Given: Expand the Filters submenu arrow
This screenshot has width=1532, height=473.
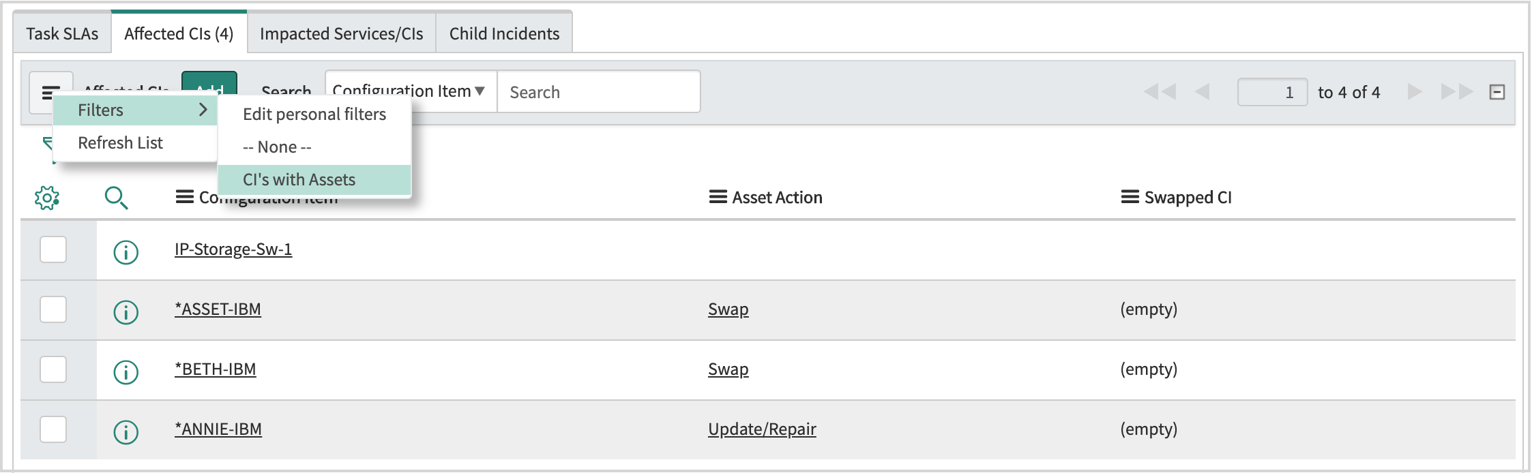Looking at the screenshot, I should point(203,110).
